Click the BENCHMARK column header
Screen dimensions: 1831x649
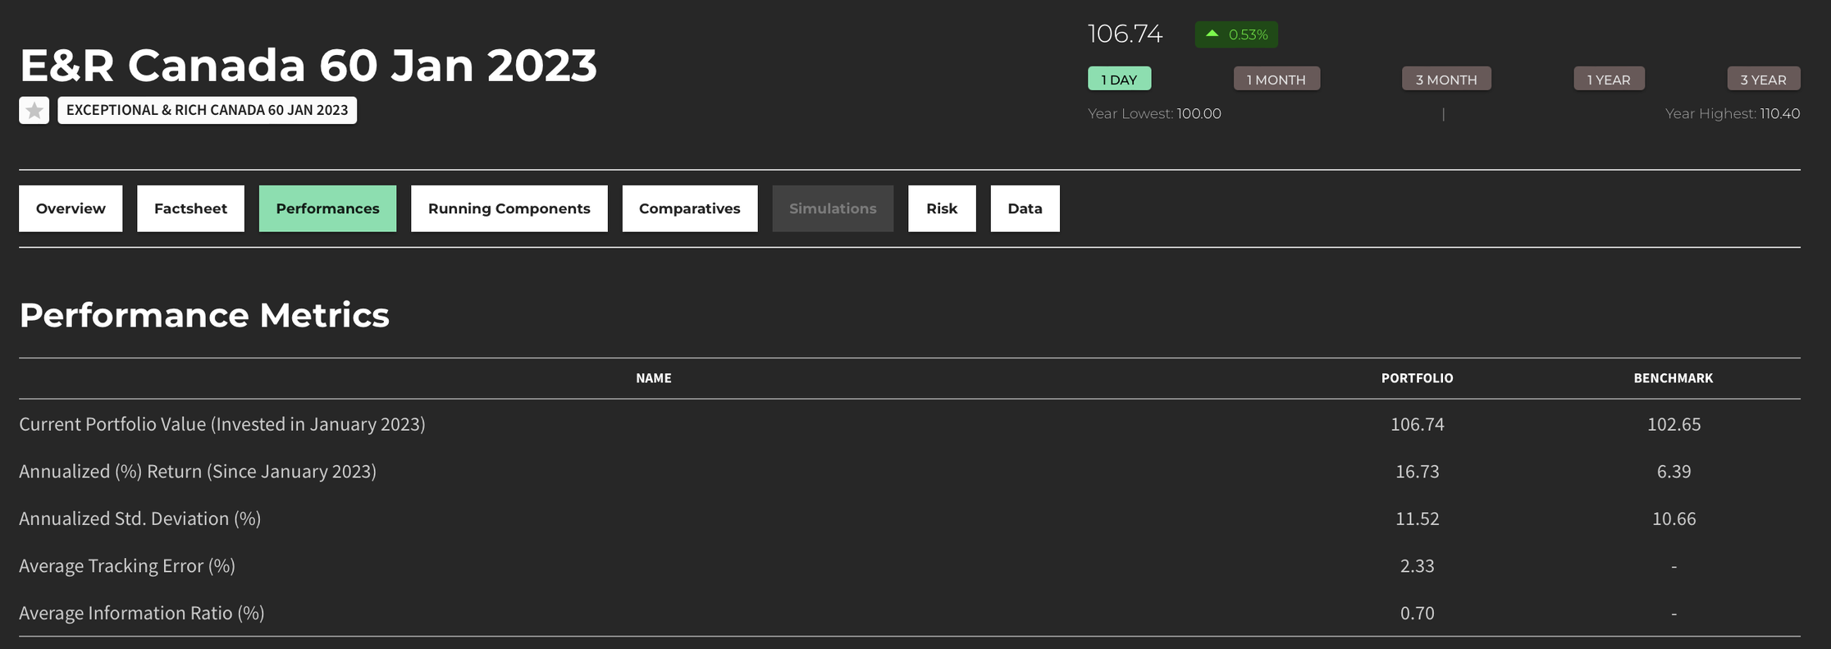(x=1673, y=378)
